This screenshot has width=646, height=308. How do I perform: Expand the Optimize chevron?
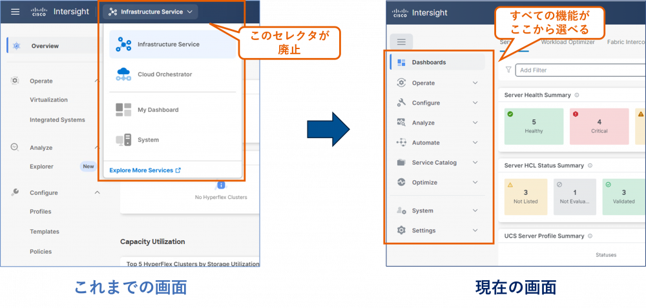coord(475,183)
